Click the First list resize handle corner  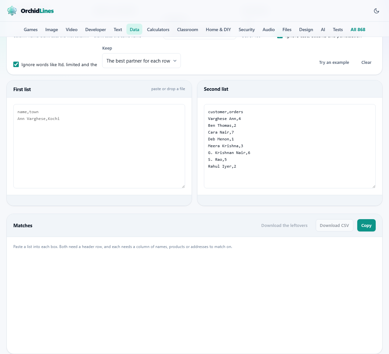click(x=183, y=186)
